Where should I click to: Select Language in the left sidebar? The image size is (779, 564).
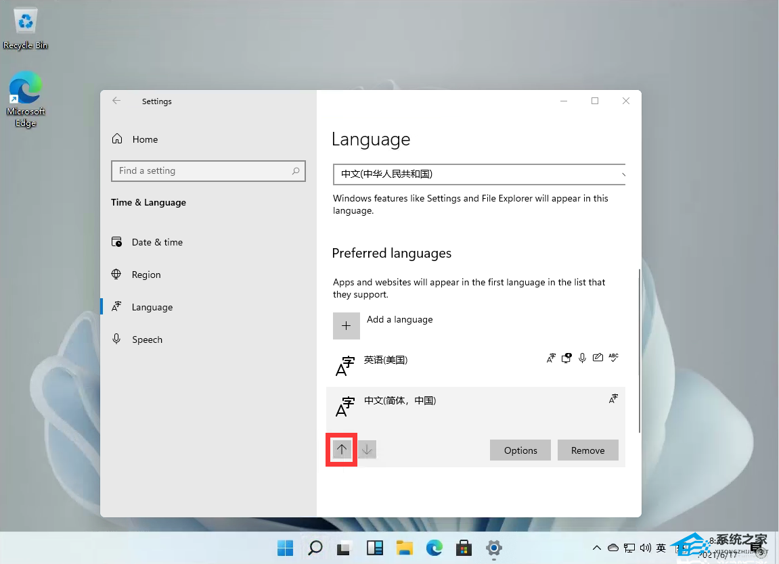coord(152,307)
